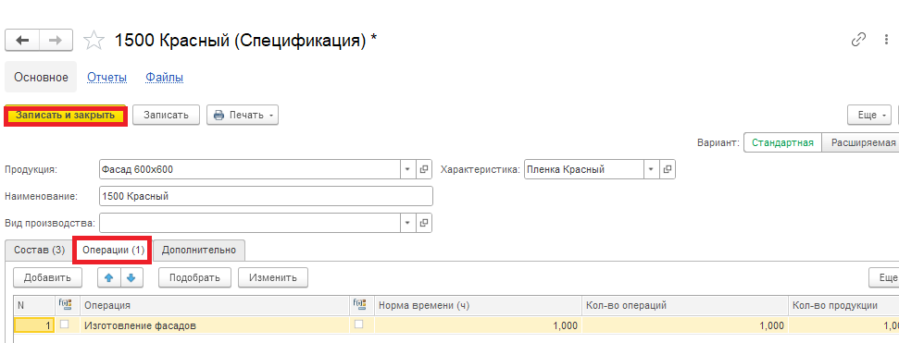Click in the Характеристика field
This screenshot has width=899, height=343.
[583, 169]
